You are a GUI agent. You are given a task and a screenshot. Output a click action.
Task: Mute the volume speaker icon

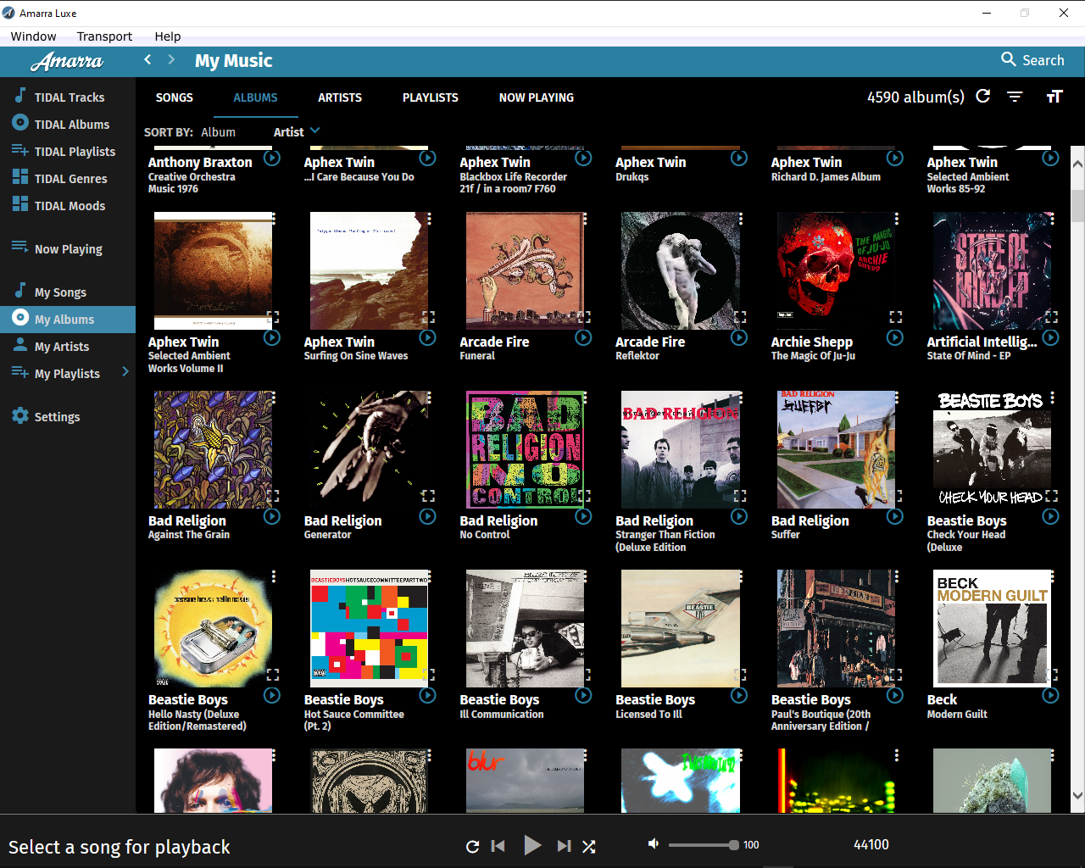pyautogui.click(x=654, y=844)
